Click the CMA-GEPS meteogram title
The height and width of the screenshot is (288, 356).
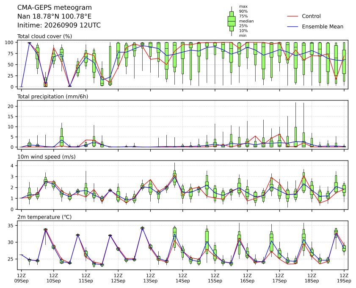(55, 8)
